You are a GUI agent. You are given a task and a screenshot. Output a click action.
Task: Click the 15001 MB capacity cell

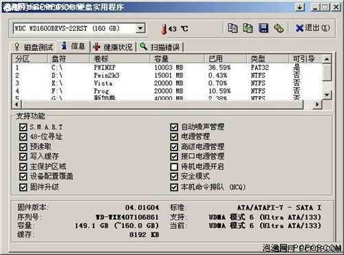pos(169,76)
